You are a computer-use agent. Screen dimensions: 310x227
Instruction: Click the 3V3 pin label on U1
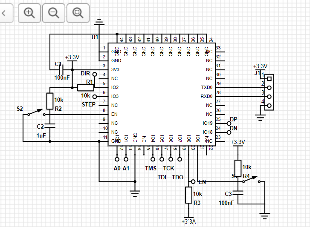point(115,69)
